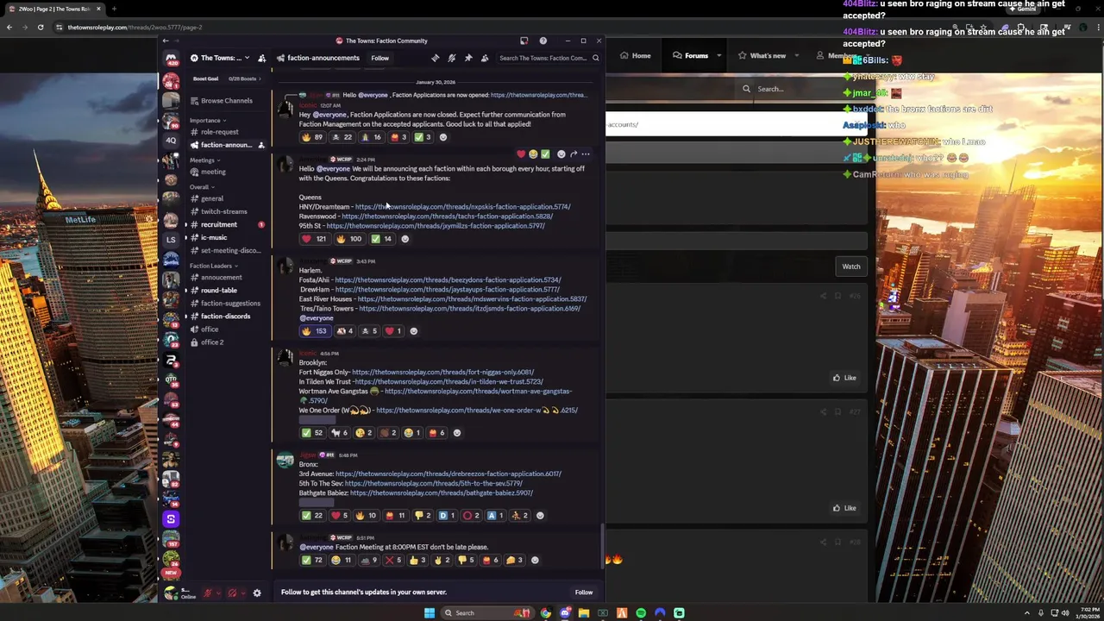Screen dimensions: 1104x621
Task: Show pinned messages in faction-announcements
Action: (467, 58)
